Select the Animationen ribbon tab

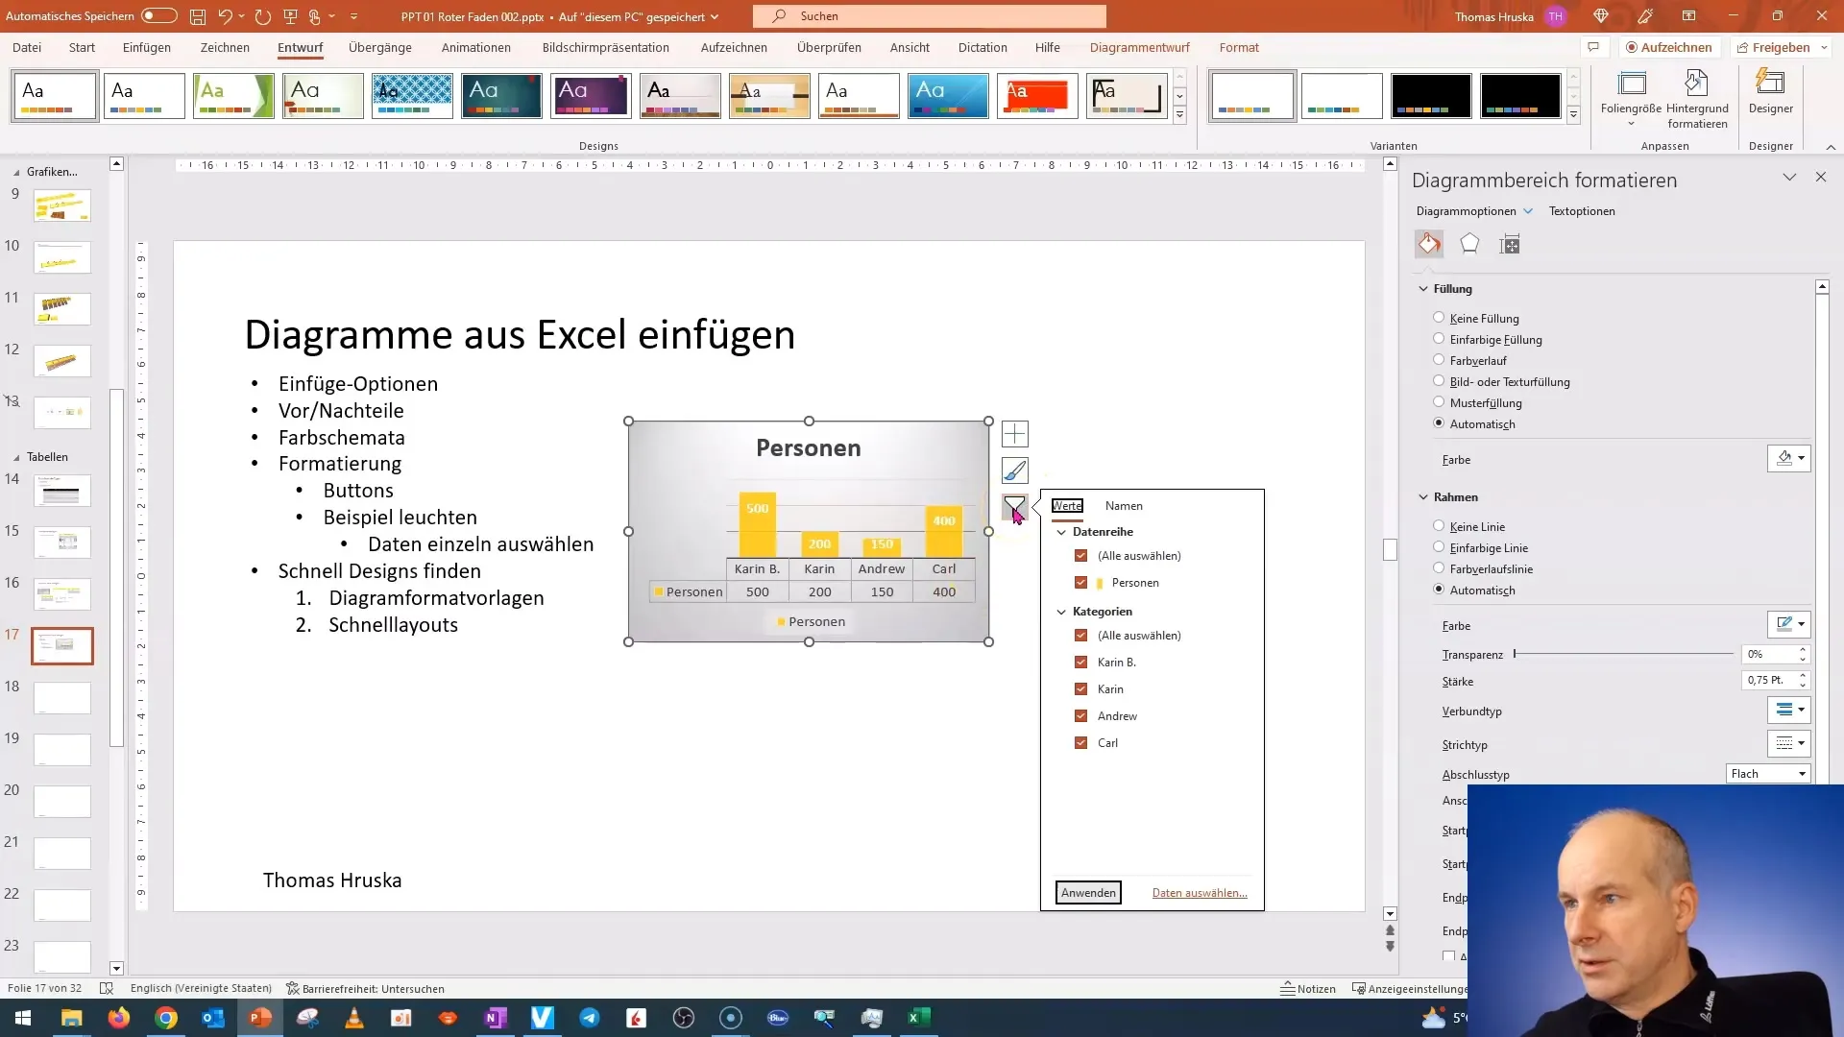[476, 47]
